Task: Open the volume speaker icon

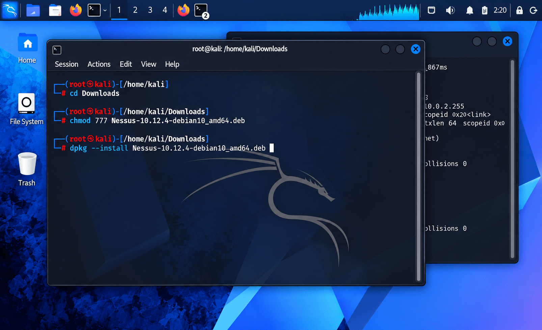Action: coord(450,10)
